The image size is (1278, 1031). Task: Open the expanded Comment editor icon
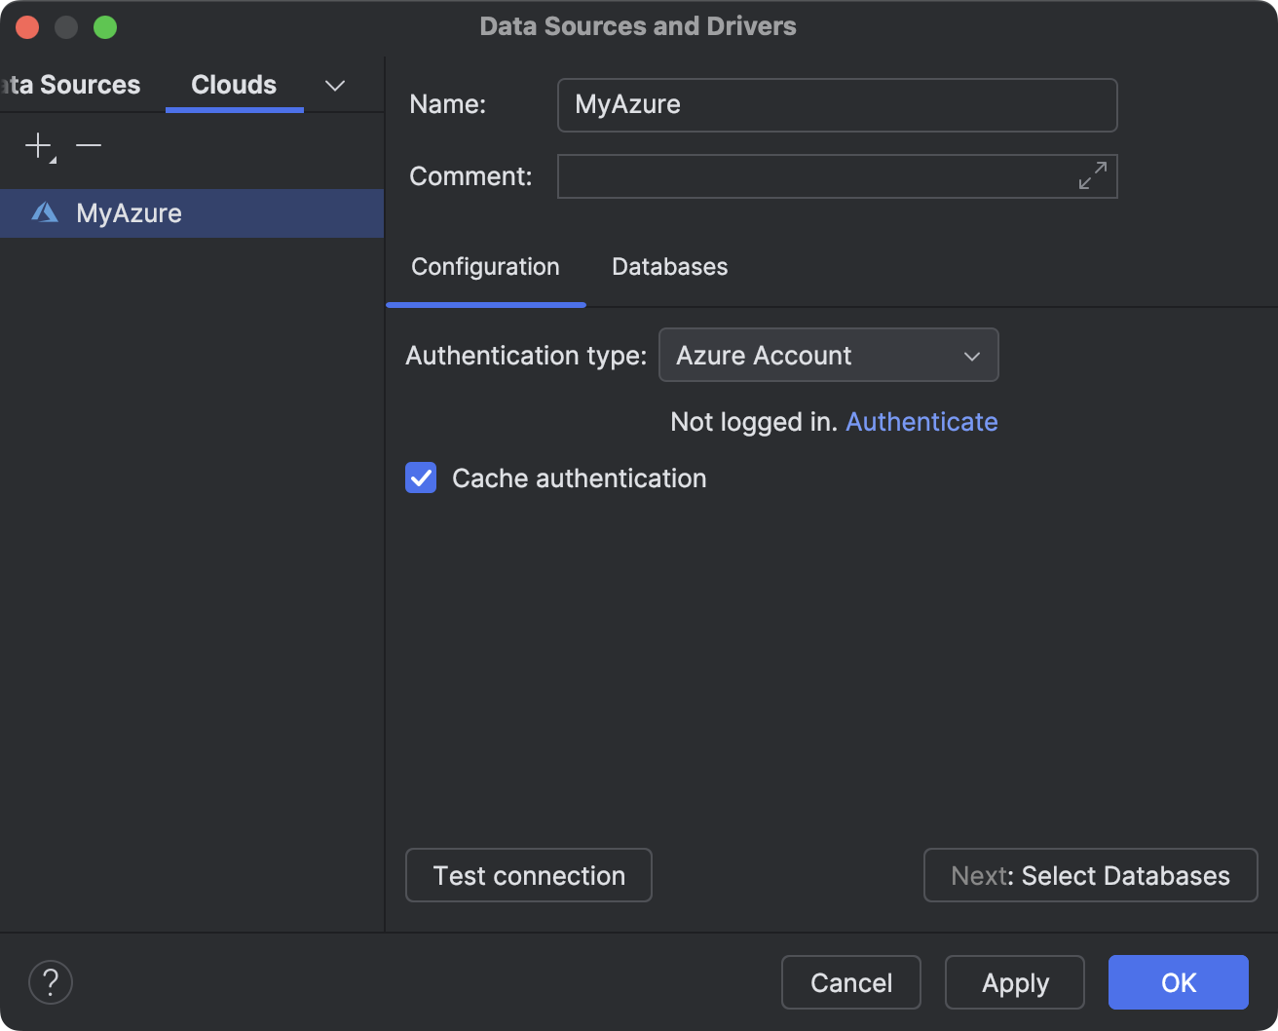click(x=1093, y=175)
